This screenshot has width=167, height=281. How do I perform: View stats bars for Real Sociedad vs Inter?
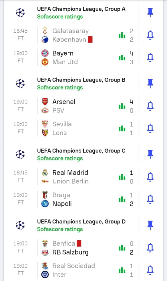pos(122,270)
